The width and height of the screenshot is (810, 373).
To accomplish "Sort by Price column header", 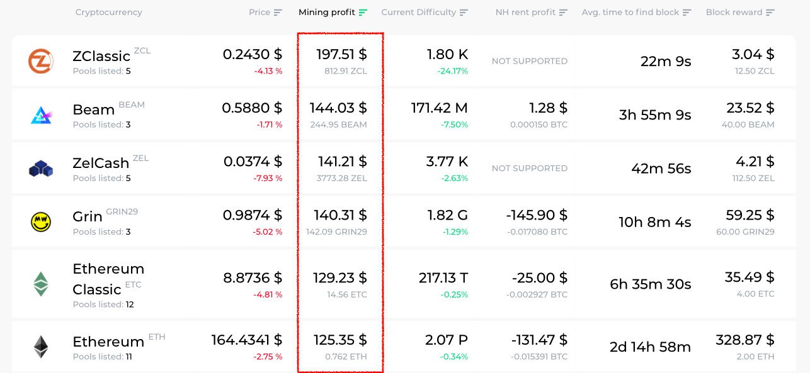I will click(260, 13).
